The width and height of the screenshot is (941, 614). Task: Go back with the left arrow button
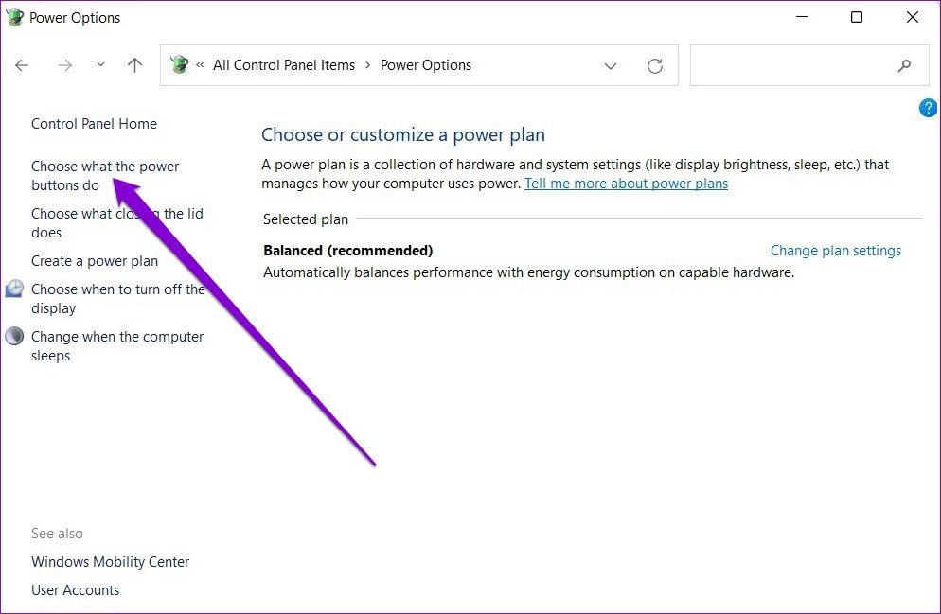click(22, 65)
